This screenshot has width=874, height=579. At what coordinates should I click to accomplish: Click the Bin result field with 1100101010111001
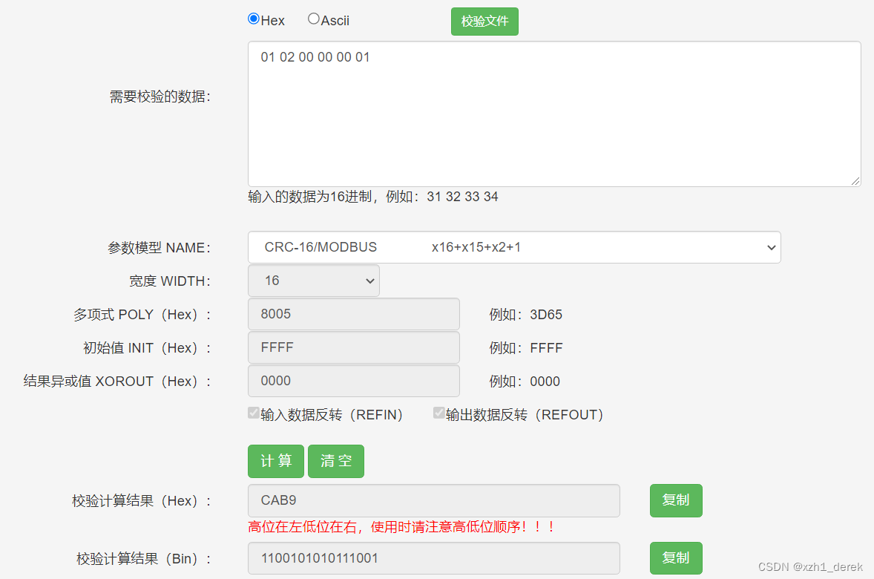[433, 557]
